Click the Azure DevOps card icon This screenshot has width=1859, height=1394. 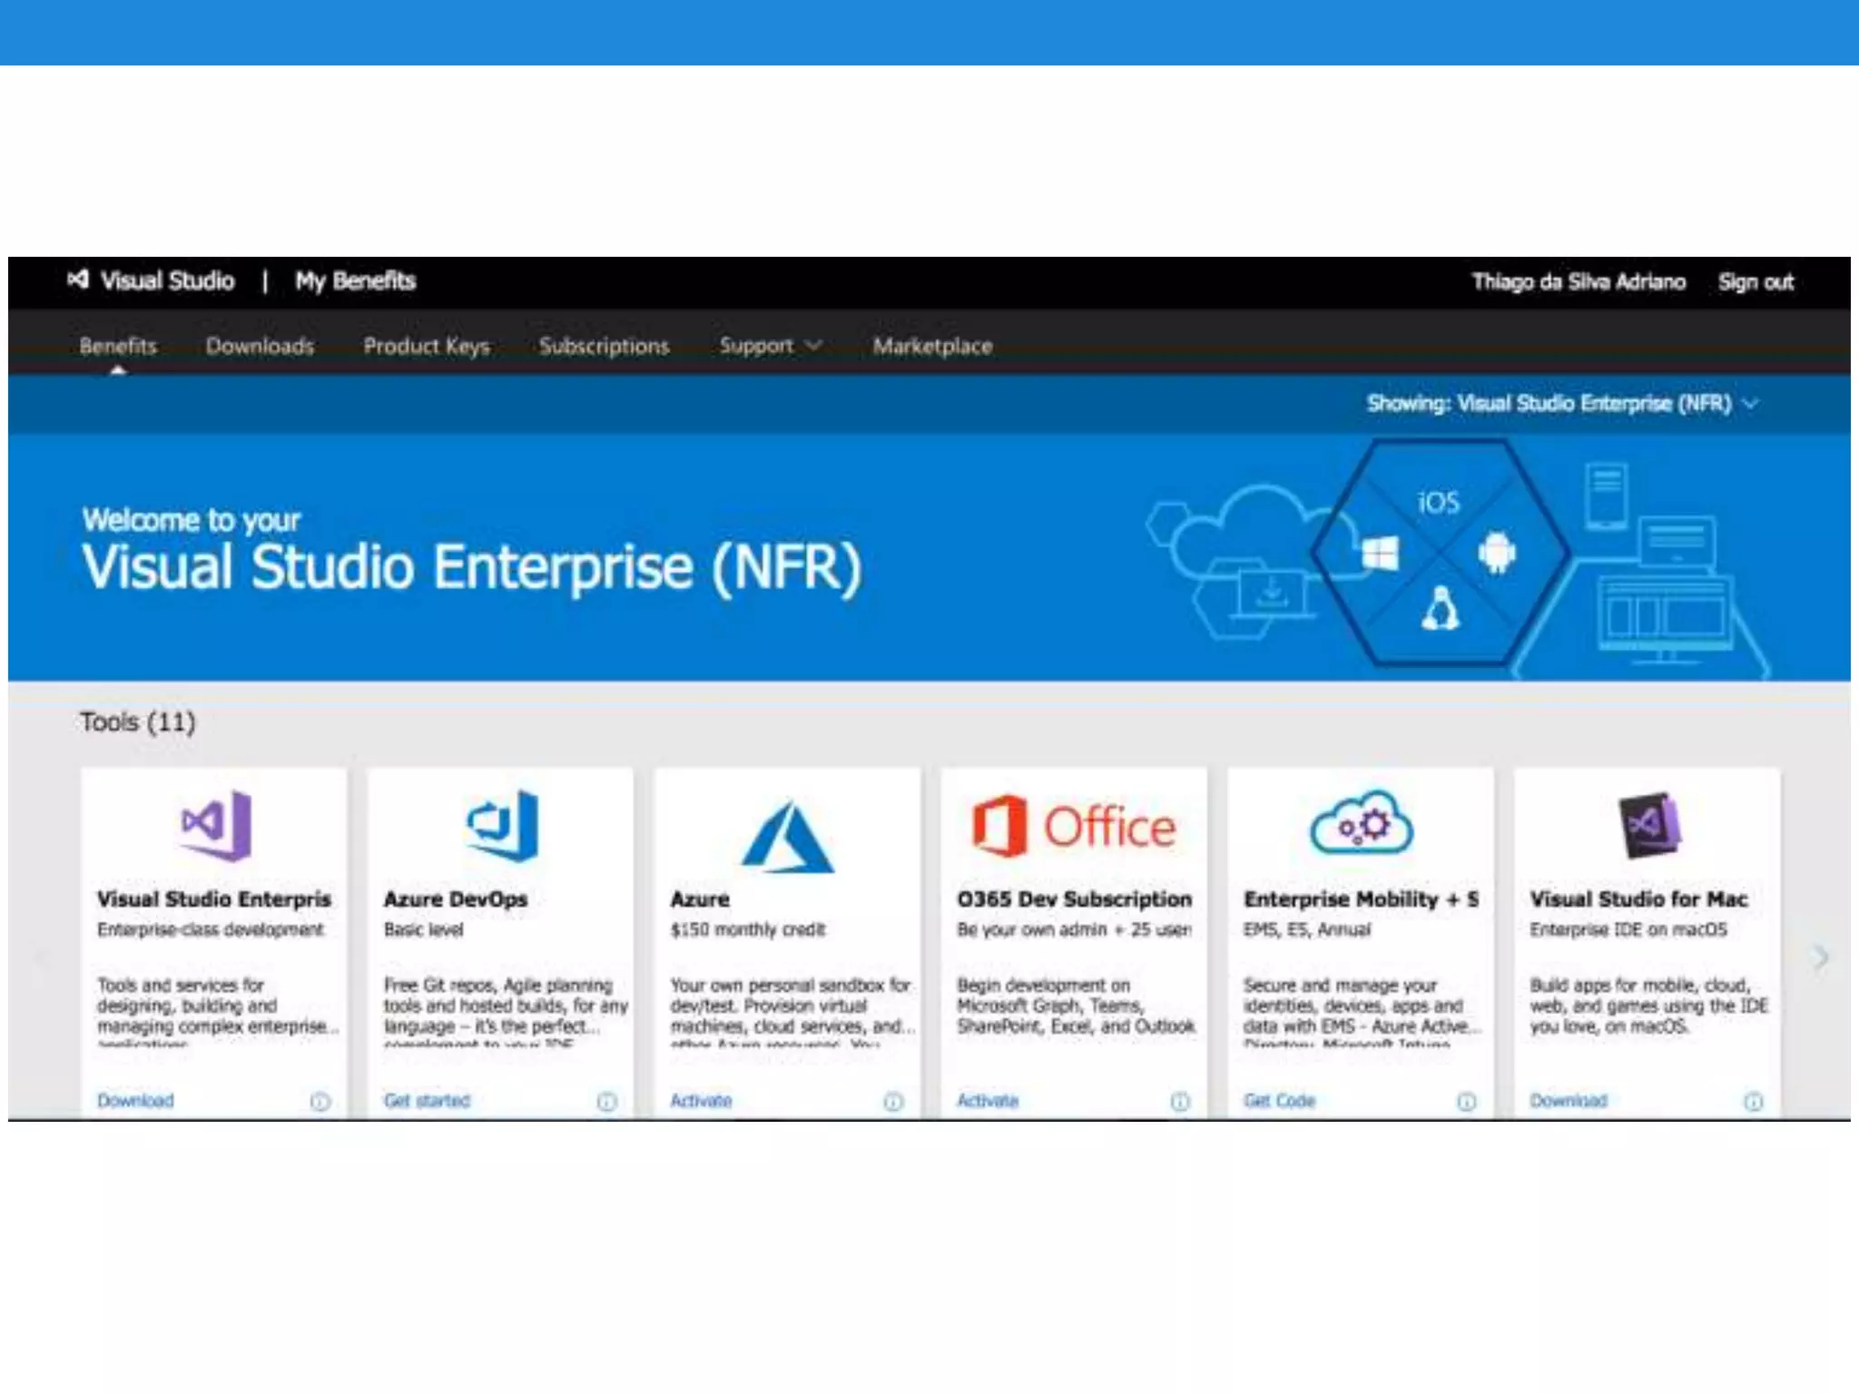pyautogui.click(x=502, y=825)
